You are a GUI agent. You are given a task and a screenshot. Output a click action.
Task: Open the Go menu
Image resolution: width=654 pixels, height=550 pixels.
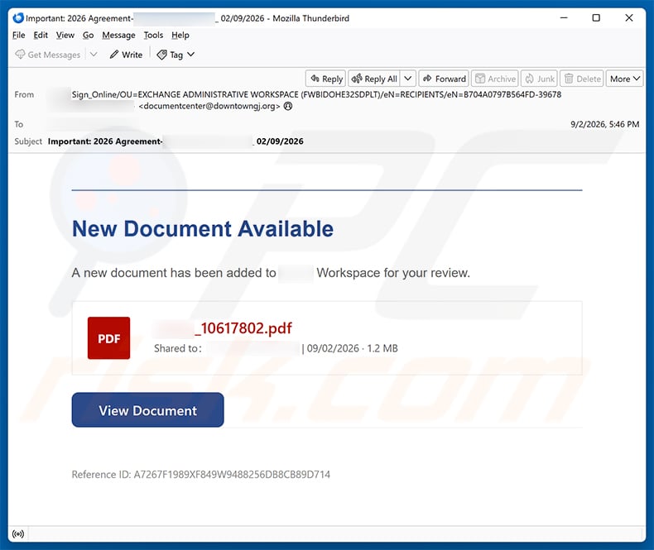(88, 36)
